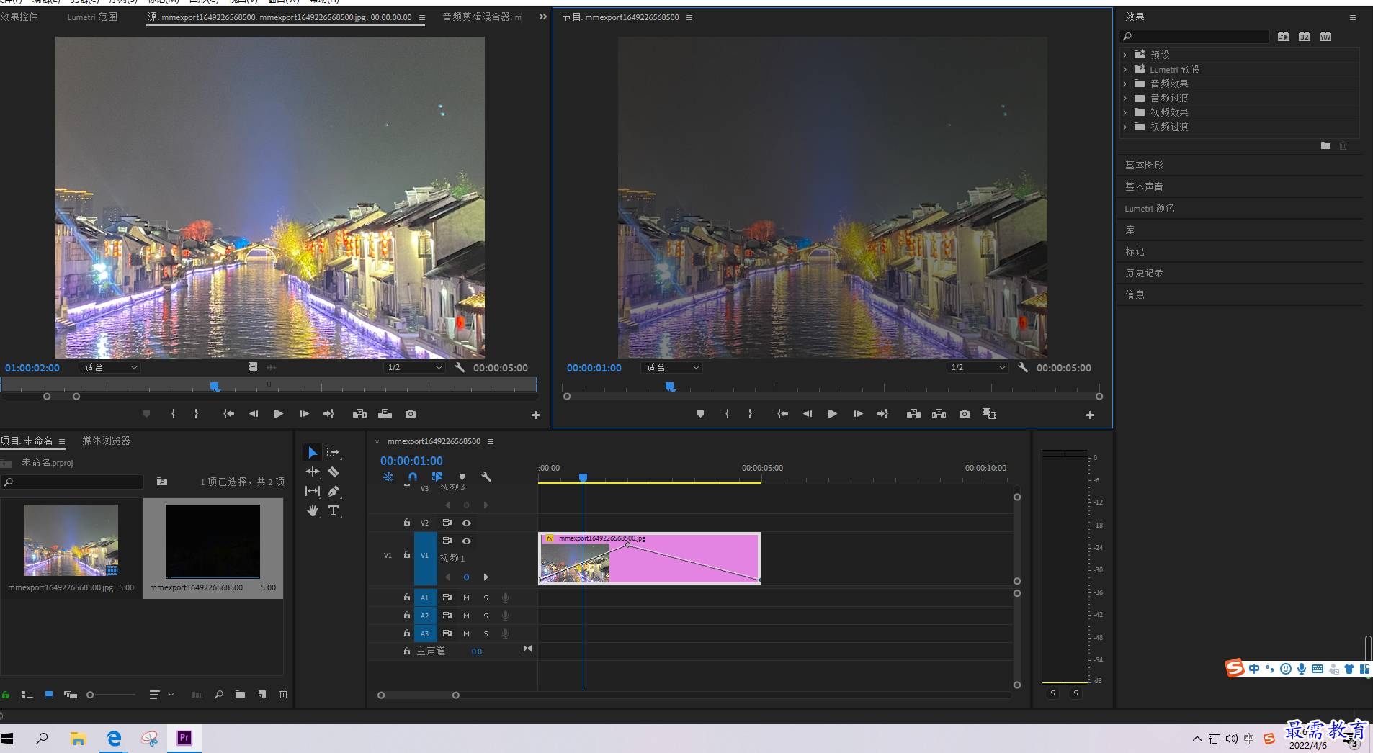
Task: Click Program monitor playhead marker
Action: 670,387
